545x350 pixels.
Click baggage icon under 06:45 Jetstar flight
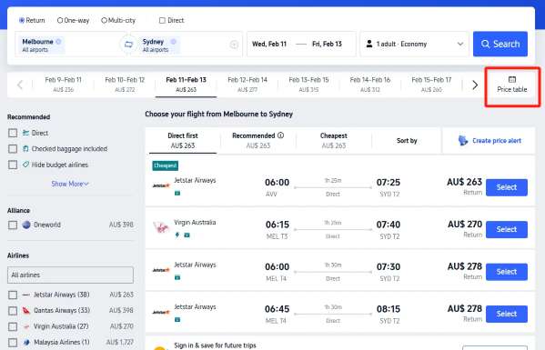pos(177,319)
